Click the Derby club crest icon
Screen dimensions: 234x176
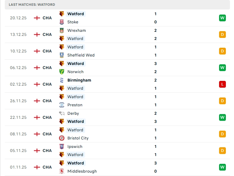click(x=62, y=113)
